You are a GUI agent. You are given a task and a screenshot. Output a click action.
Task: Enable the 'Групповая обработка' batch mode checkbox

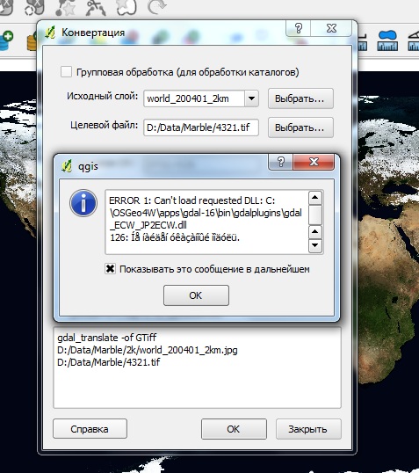[x=66, y=72]
